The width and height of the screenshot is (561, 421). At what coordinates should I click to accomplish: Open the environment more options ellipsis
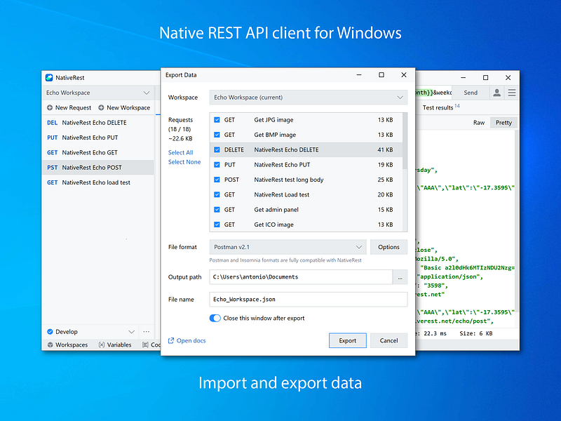(x=147, y=331)
